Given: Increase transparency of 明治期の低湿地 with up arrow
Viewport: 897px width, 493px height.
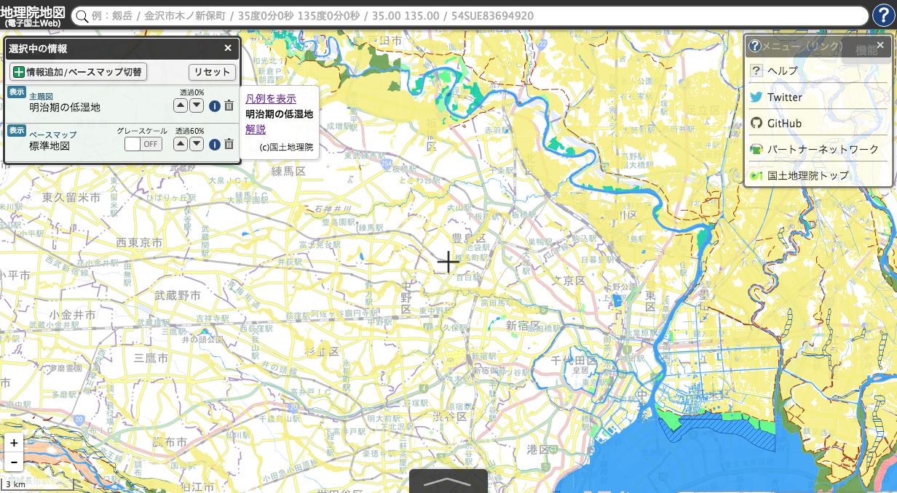Looking at the screenshot, I should click(x=181, y=106).
